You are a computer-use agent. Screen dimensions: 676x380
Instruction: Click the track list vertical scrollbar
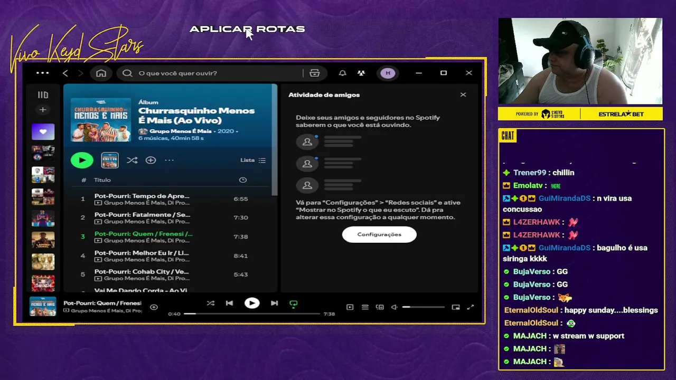[275, 140]
